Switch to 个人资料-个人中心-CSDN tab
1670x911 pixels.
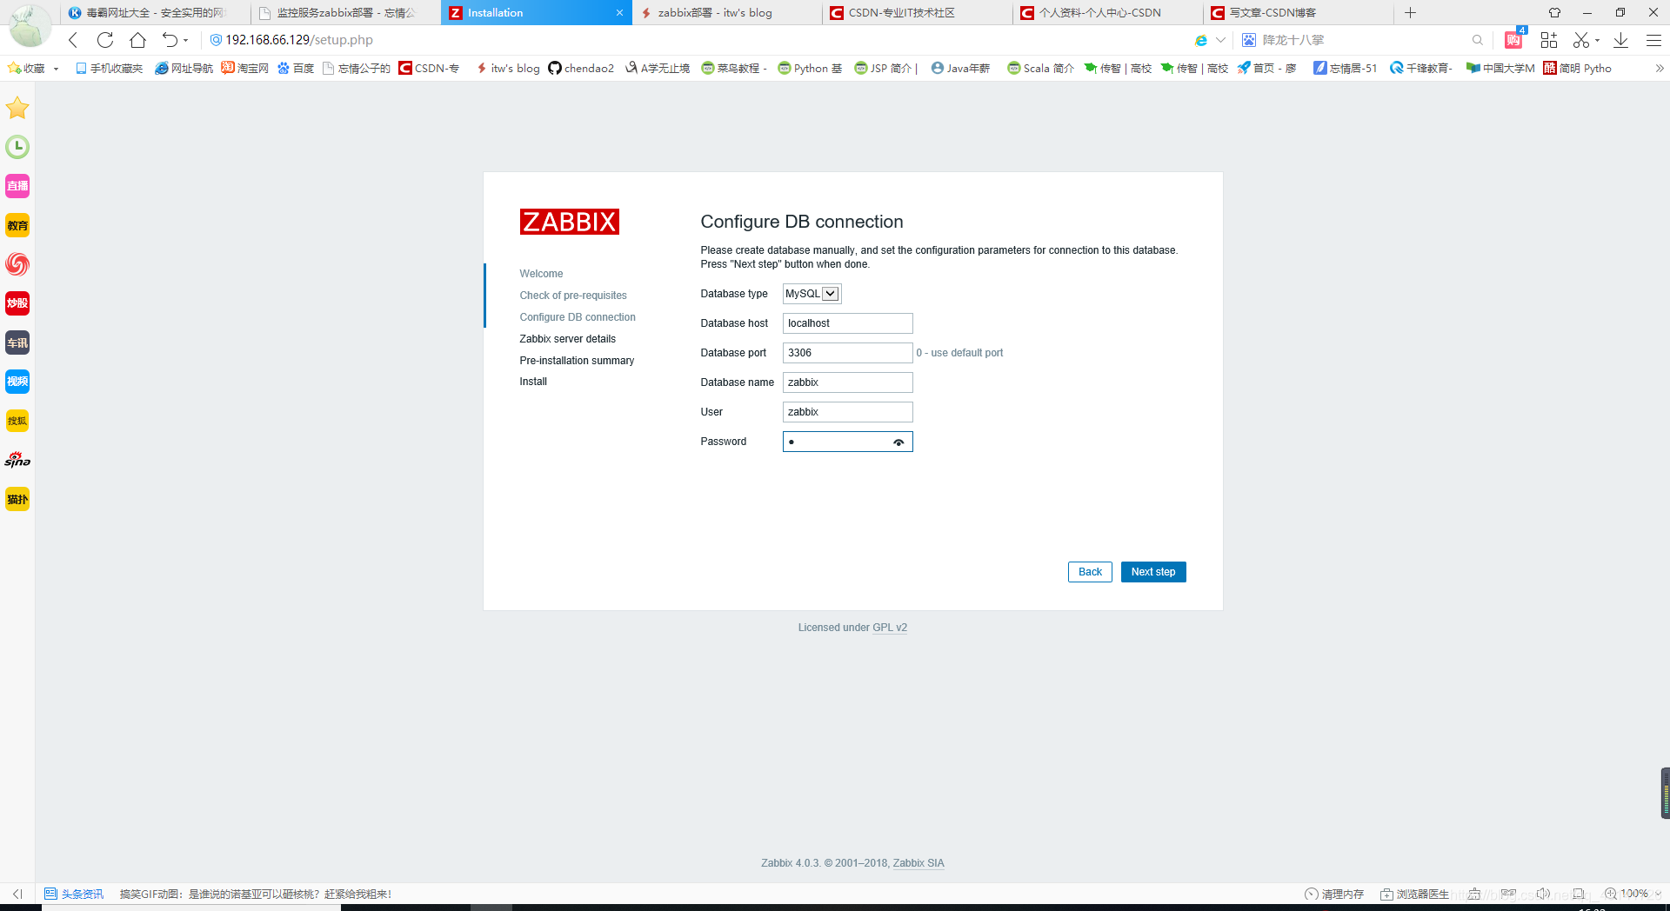1107,13
